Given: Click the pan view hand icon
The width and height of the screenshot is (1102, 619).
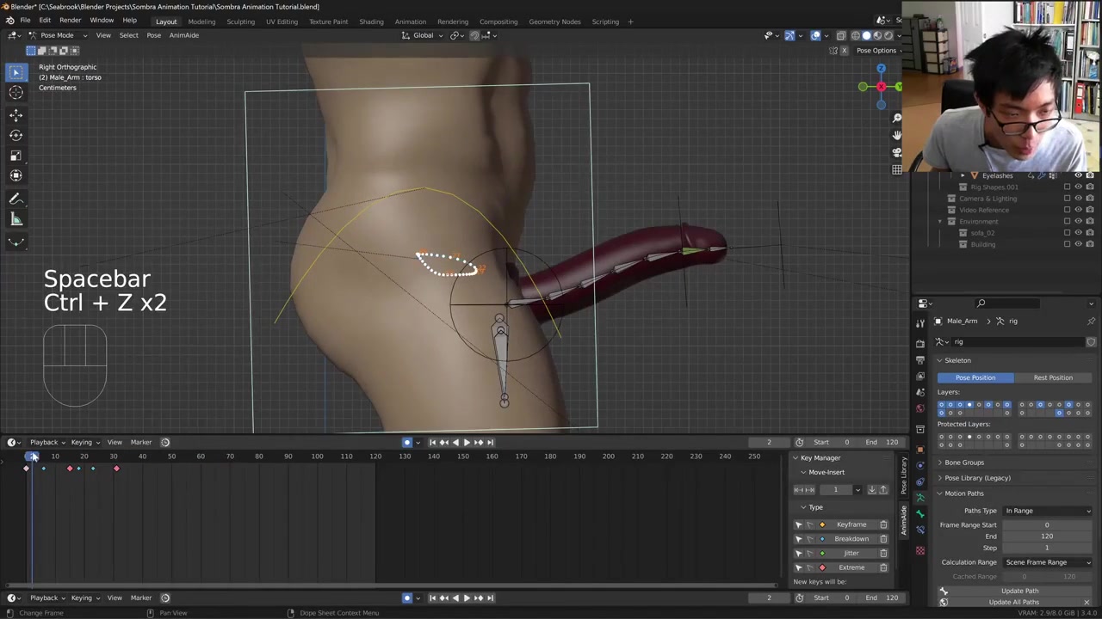Looking at the screenshot, I should point(896,135).
